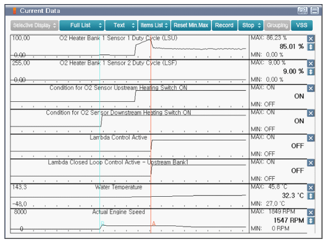Close Upstream Heating Switch ON graph row
The image size is (327, 243).
click(311, 88)
